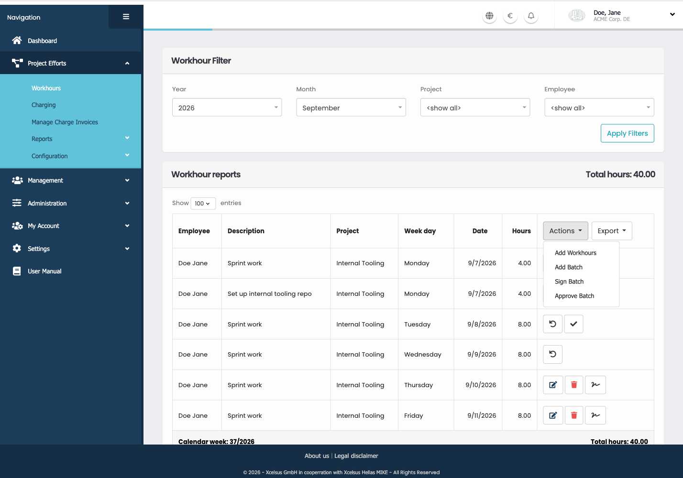Delete the Thursday 9/10/2026 workhour entry

point(574,385)
